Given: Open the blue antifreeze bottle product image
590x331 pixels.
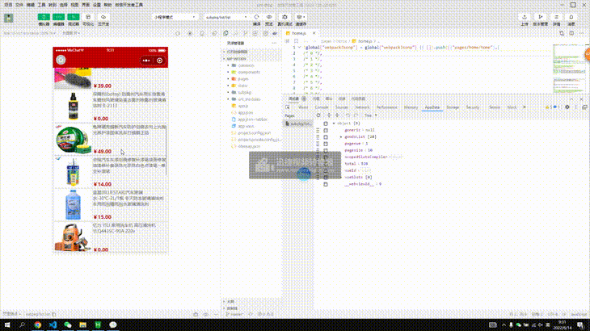Looking at the screenshot, I should [x=73, y=205].
